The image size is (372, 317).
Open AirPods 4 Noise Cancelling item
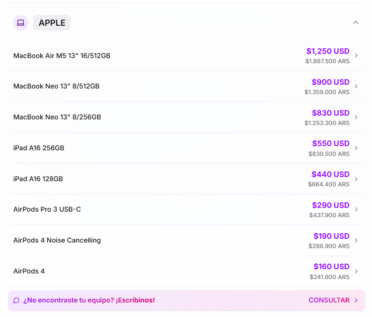coord(186,240)
